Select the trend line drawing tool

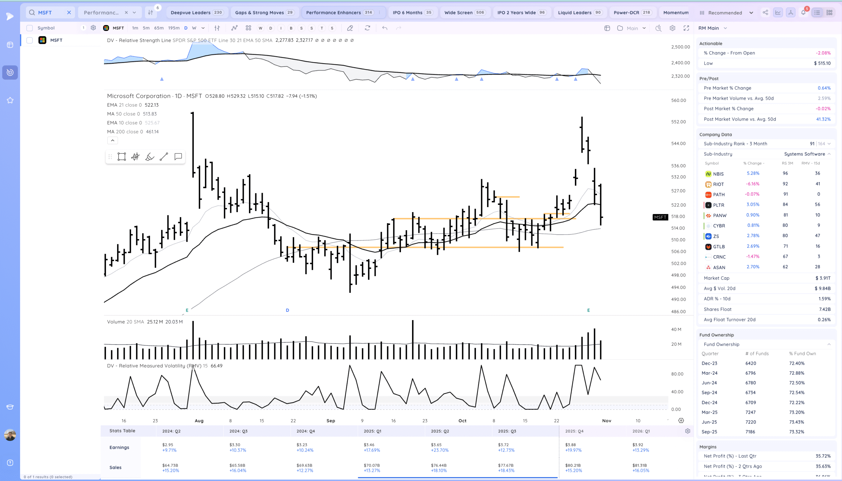pyautogui.click(x=164, y=157)
